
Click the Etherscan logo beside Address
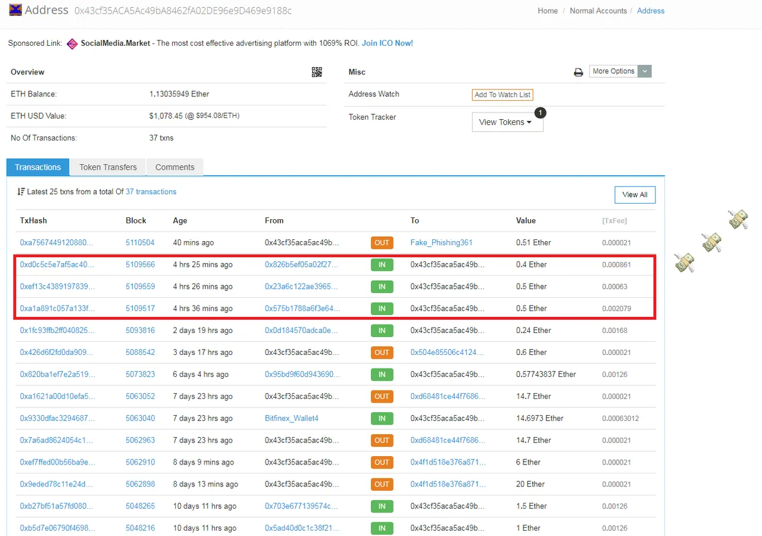[15, 10]
